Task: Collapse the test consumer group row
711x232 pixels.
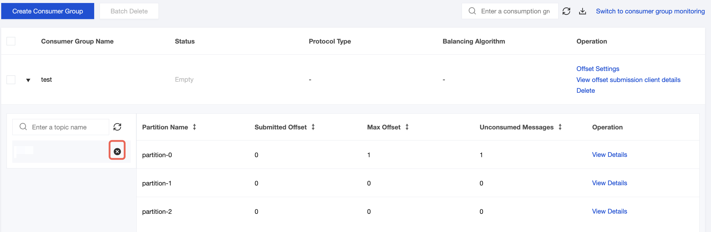Action: [28, 80]
